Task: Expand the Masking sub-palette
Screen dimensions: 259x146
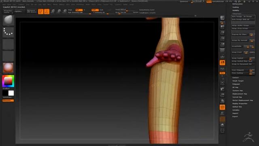Action: click(236, 7)
